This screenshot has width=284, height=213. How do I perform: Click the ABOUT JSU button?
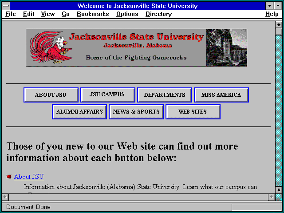click(51, 95)
